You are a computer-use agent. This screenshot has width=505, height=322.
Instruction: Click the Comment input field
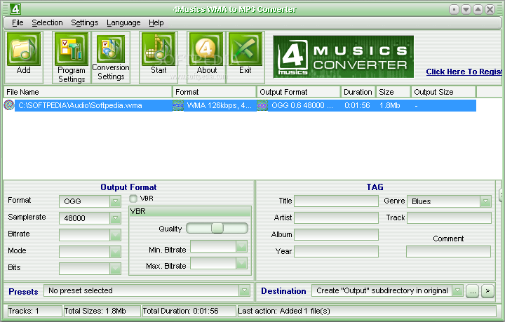click(449, 251)
